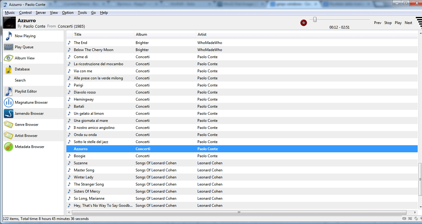The height and width of the screenshot is (224, 422).
Task: Click the Stop playback button
Action: click(x=388, y=23)
